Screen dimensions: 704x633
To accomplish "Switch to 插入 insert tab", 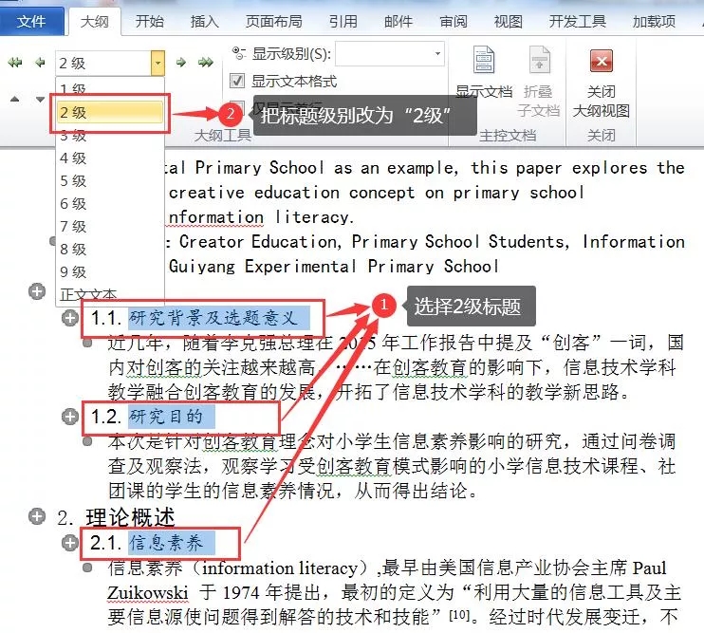I will tap(204, 21).
